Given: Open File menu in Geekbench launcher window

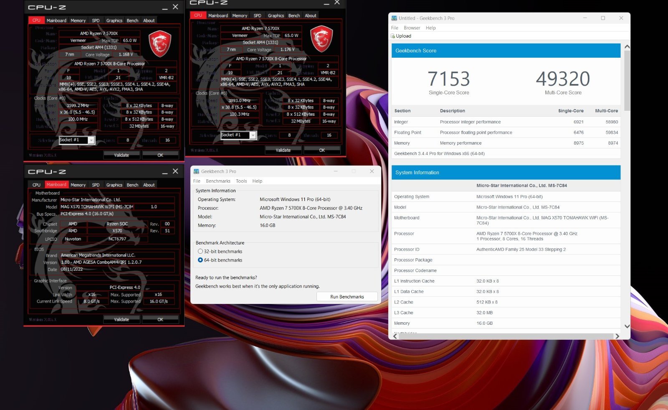Looking at the screenshot, I should point(197,181).
